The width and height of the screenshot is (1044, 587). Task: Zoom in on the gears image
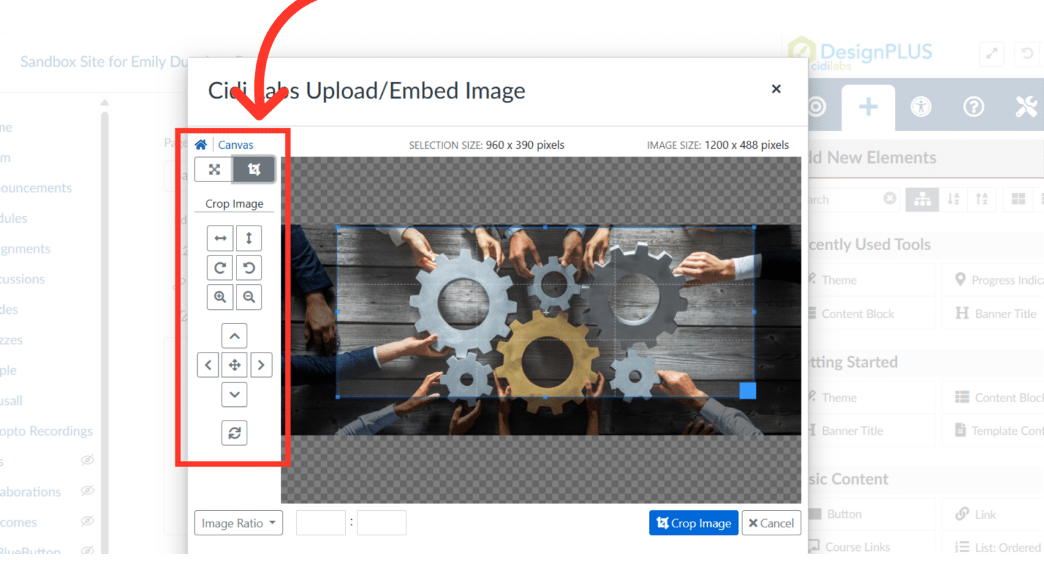coord(220,297)
